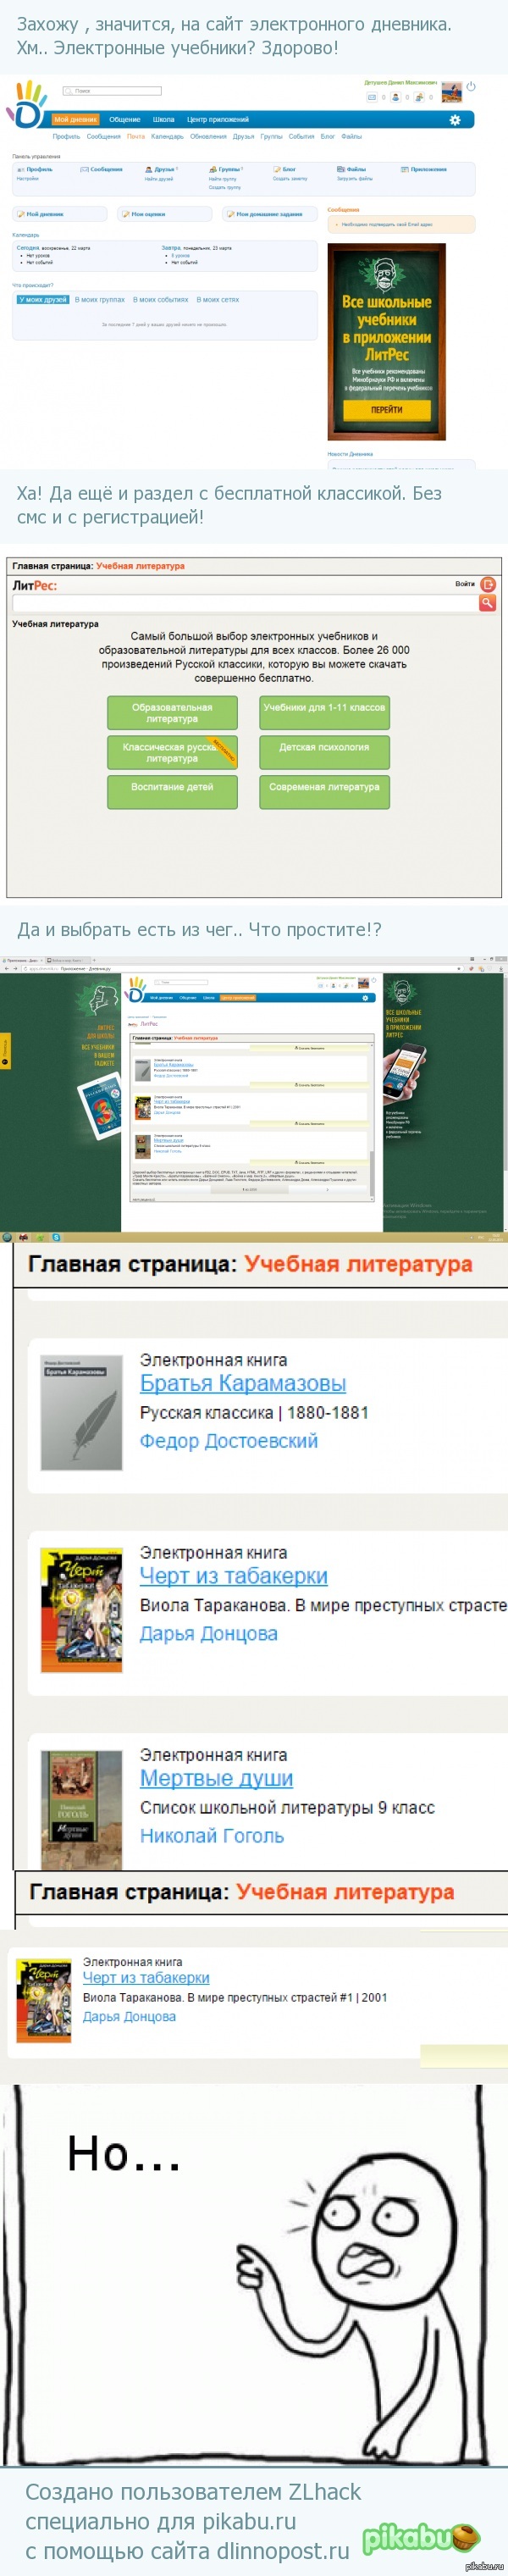Image resolution: width=508 pixels, height=2576 pixels.
Task: Click the smartphone ad image on the right green sidebar
Action: coord(405,1075)
